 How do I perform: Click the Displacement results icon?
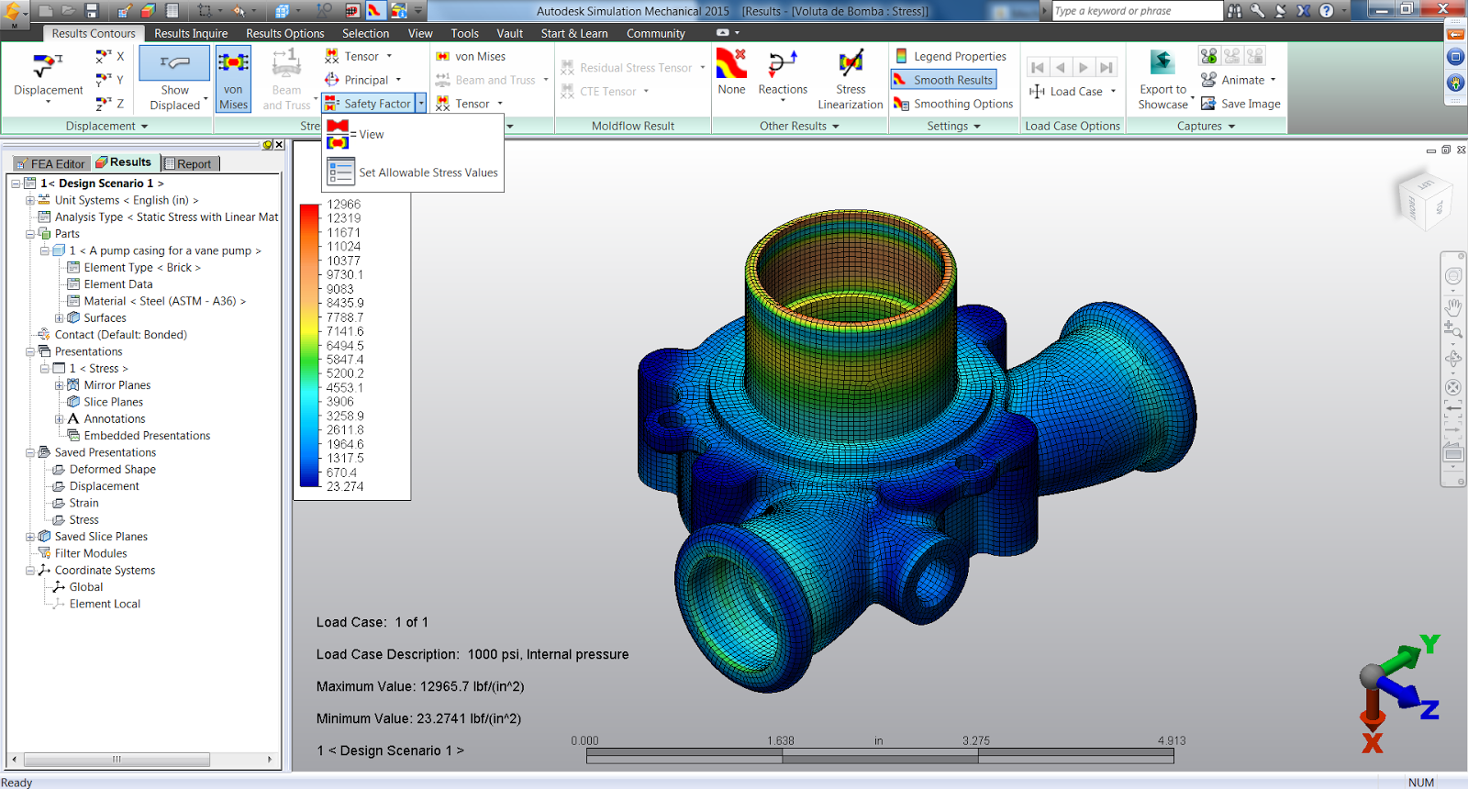point(48,75)
